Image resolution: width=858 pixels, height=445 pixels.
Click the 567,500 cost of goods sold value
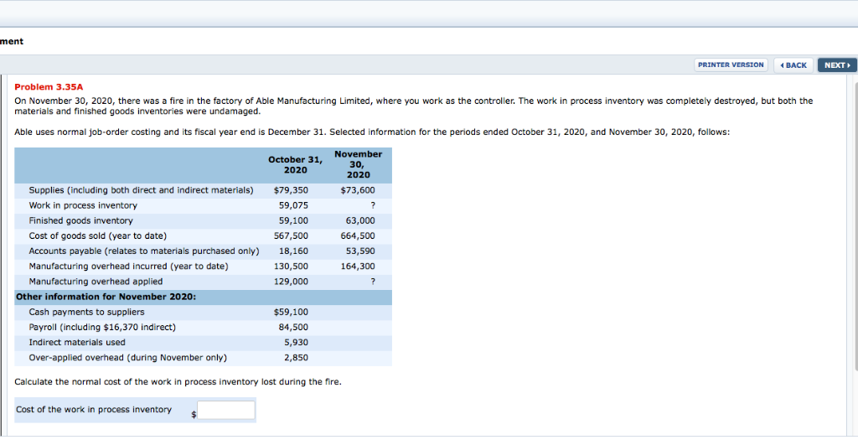[291, 236]
